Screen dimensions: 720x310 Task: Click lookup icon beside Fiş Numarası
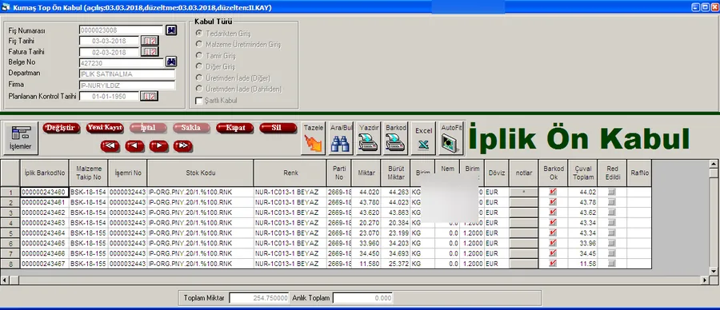pyautogui.click(x=171, y=30)
